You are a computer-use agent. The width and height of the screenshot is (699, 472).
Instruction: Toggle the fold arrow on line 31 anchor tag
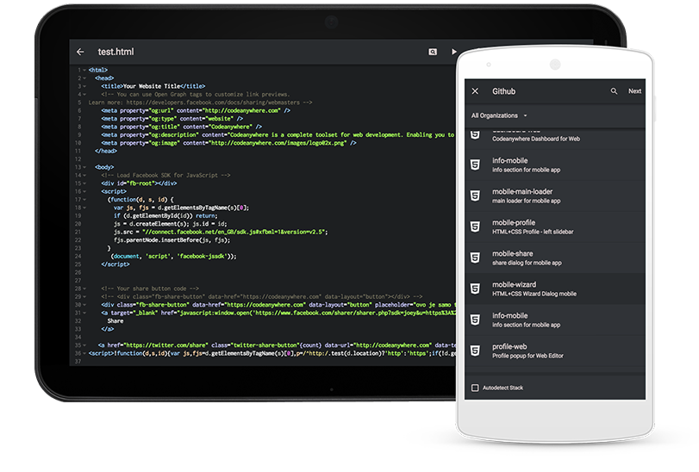[84, 313]
